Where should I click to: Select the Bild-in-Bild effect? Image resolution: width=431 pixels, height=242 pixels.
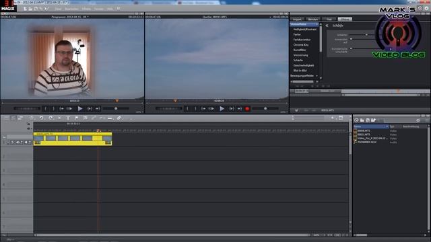[300, 71]
